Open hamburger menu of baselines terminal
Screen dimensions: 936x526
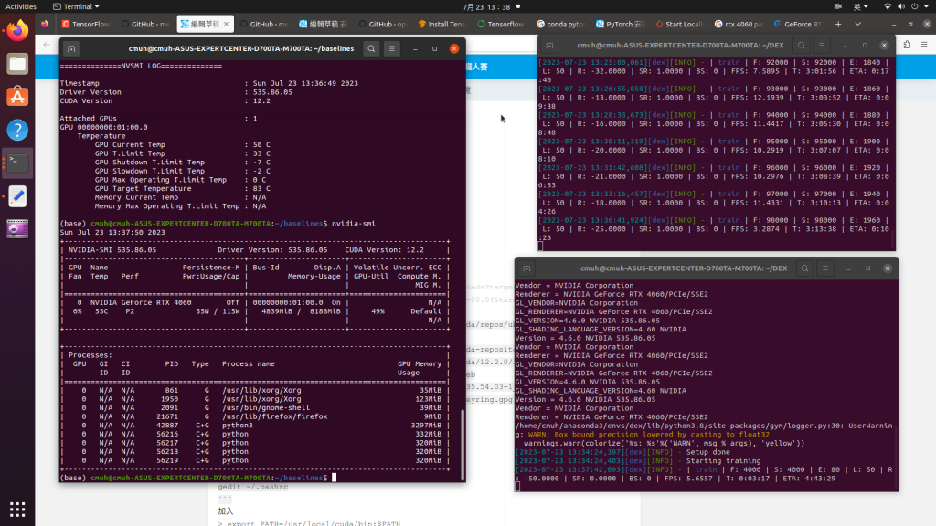[x=391, y=49]
